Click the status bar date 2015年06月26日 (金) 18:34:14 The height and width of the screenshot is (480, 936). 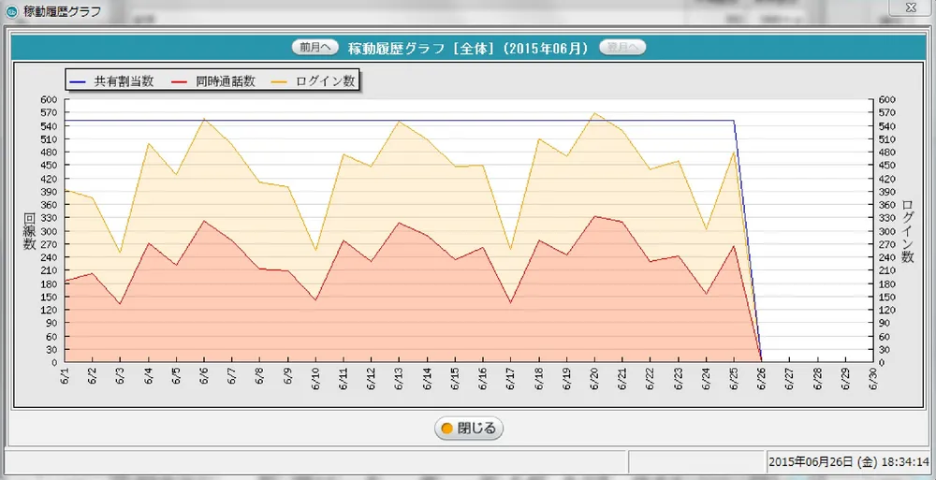tap(849, 461)
